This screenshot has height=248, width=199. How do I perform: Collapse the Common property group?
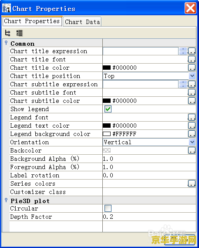6,43
